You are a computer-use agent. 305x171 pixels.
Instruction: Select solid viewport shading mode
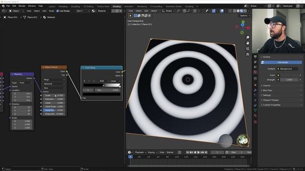(x=238, y=11)
